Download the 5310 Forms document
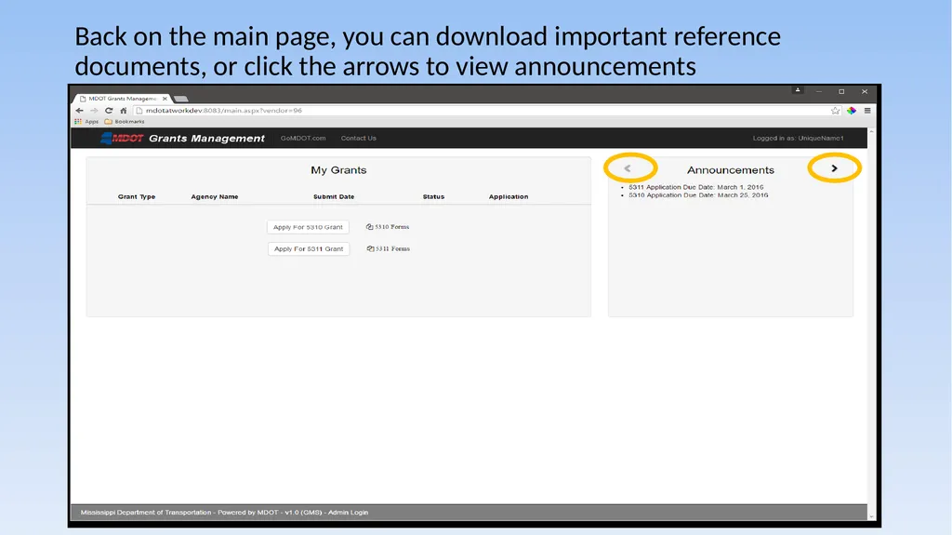The image size is (952, 535). (x=388, y=227)
